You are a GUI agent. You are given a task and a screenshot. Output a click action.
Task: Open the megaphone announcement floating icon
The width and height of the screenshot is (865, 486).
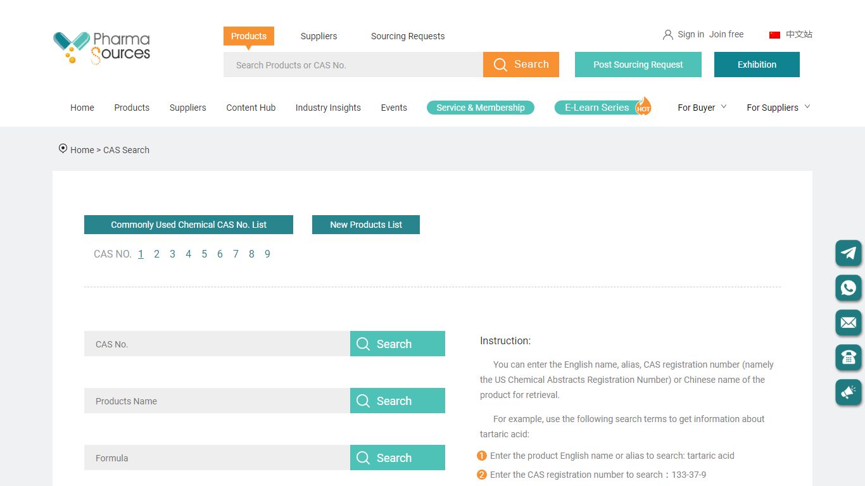point(849,392)
